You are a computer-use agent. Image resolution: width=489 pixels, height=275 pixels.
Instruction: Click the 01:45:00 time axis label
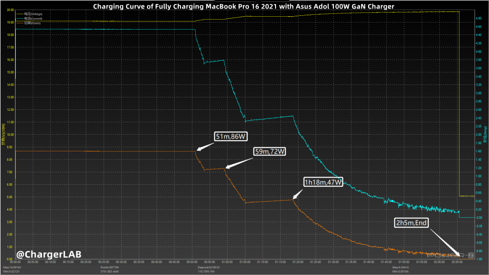[386, 262]
